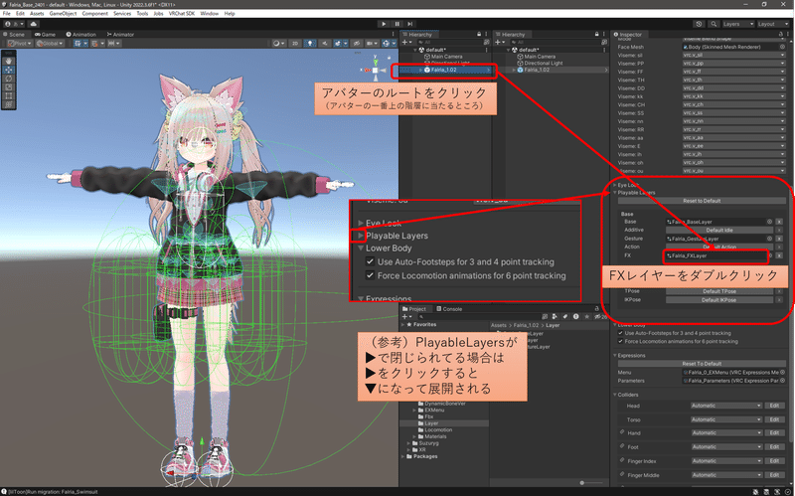Image resolution: width=795 pixels, height=496 pixels.
Task: Click Falria_1.02 in the Project breadcrumb path
Action: pos(526,325)
